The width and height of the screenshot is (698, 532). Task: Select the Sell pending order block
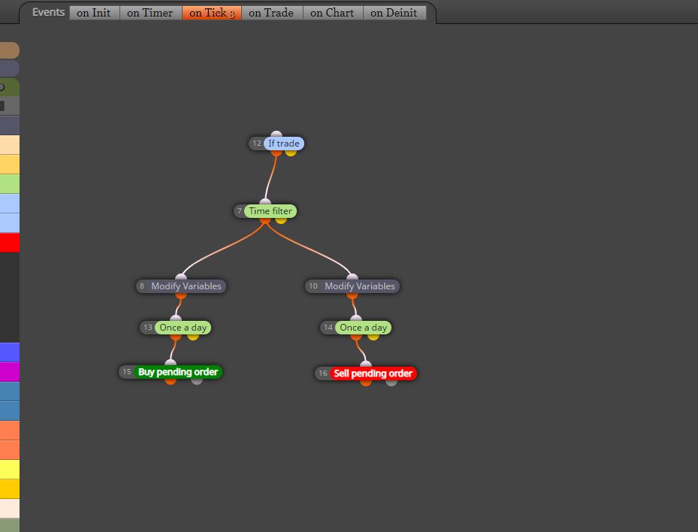pyautogui.click(x=373, y=373)
